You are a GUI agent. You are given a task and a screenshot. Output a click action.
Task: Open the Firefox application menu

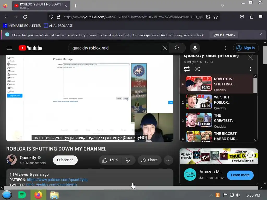(261, 17)
